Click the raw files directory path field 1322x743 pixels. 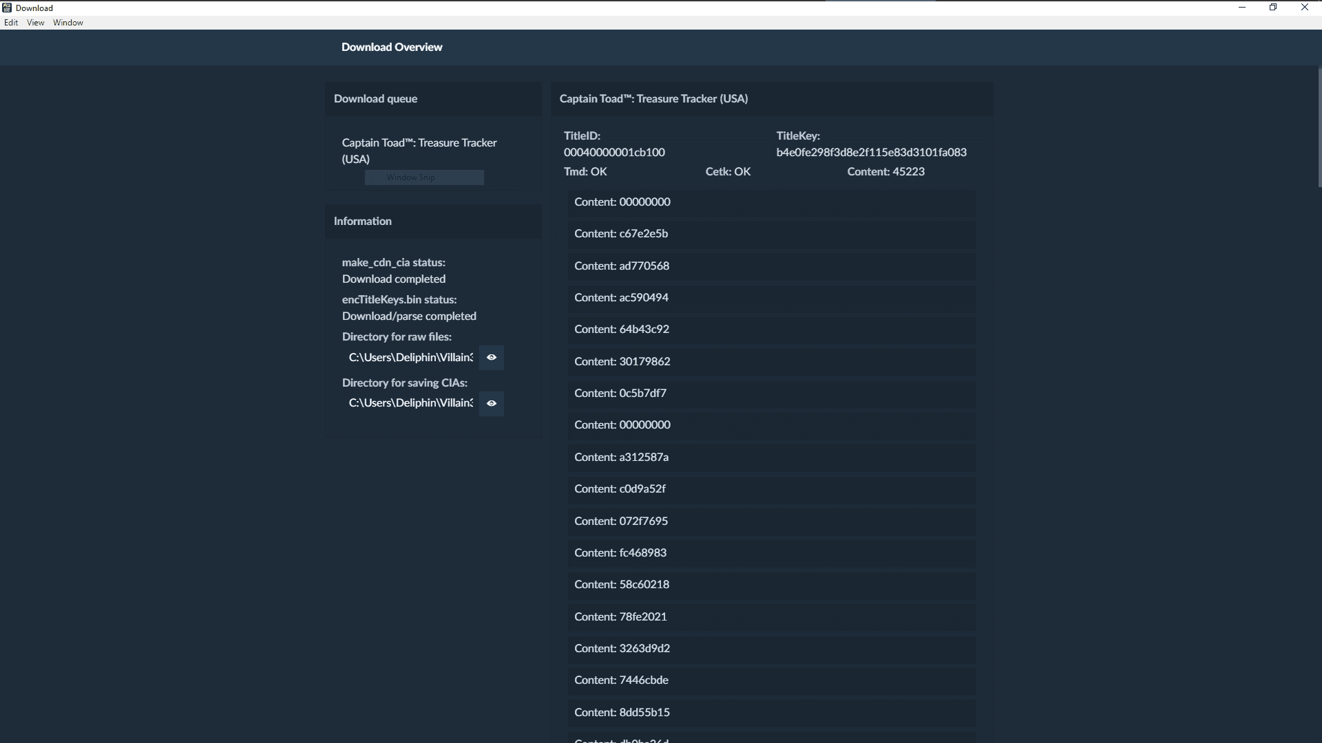(x=410, y=358)
